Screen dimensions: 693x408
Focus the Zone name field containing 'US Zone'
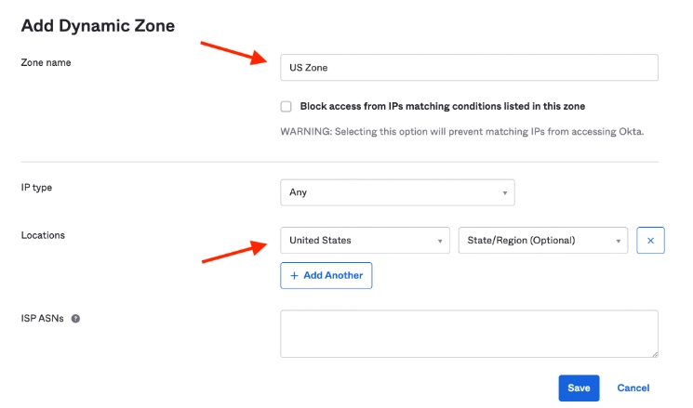[x=469, y=68]
